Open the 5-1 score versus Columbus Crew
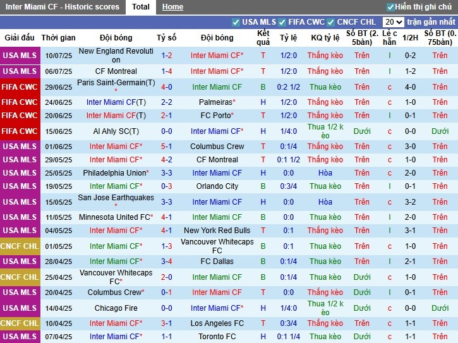This screenshot has width=458, height=343. 167,147
